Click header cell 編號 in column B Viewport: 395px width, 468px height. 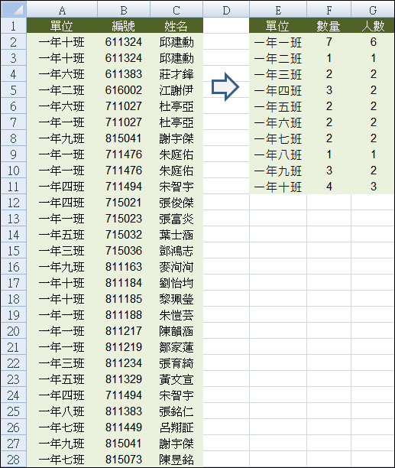(124, 26)
